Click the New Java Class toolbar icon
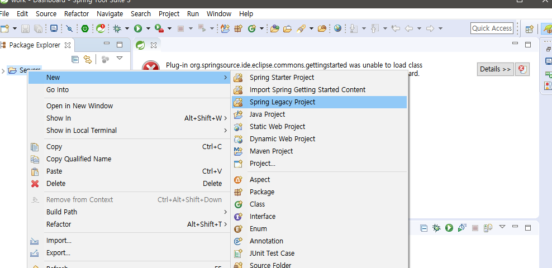This screenshot has height=268, width=552. [252, 28]
